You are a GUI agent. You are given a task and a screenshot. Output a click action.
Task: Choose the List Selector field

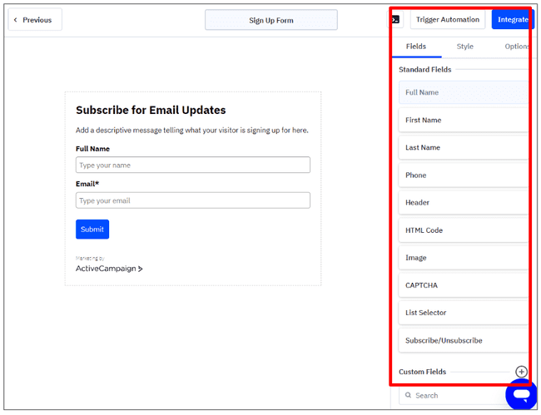(463, 313)
